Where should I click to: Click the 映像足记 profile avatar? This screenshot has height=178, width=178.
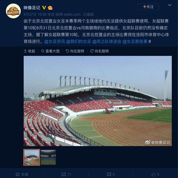13,11
